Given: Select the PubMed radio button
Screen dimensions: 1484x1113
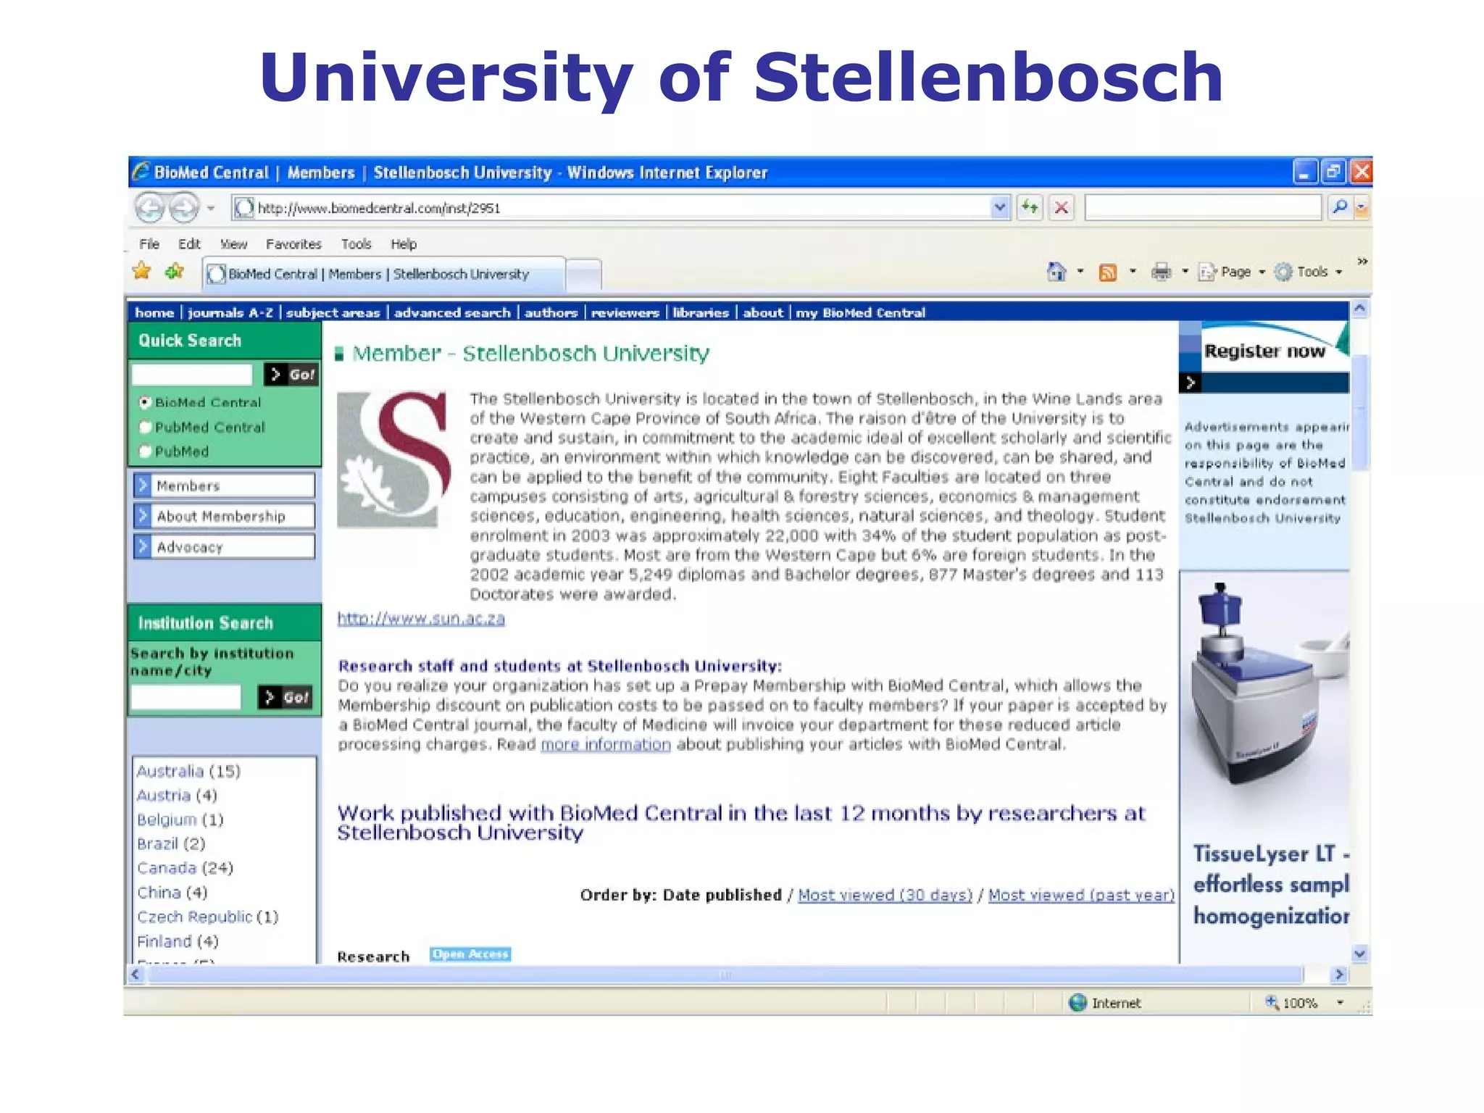Looking at the screenshot, I should pos(145,451).
